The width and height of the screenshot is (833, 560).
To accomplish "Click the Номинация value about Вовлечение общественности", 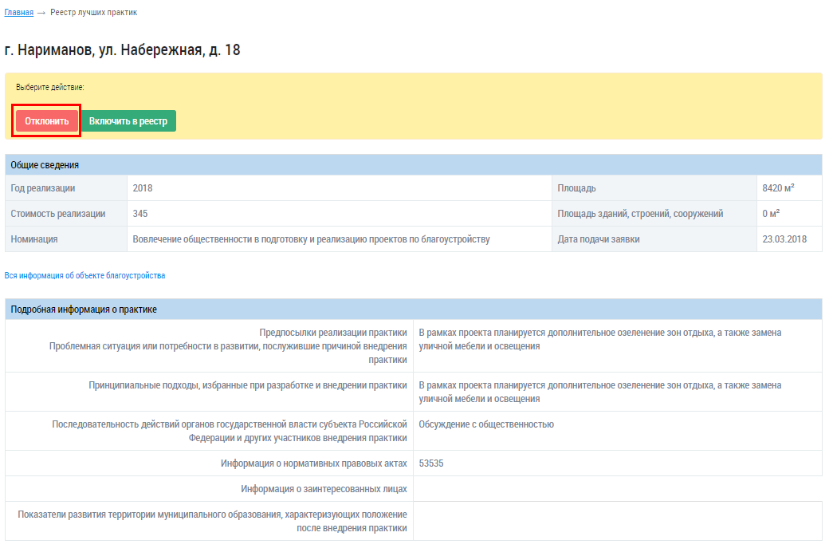I will coord(311,239).
